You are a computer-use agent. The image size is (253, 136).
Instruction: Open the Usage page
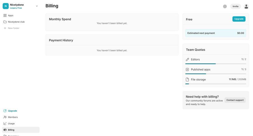tap(11, 123)
